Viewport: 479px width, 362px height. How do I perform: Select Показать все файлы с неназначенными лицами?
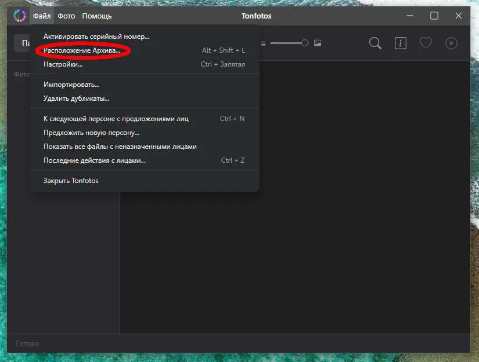120,147
